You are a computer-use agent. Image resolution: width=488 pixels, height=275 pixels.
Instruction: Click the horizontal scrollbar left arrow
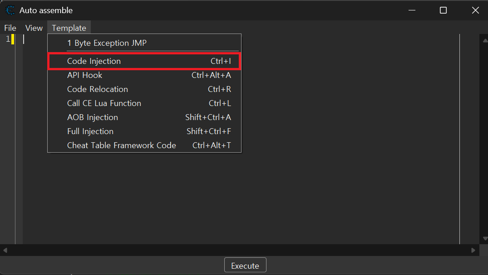point(5,250)
